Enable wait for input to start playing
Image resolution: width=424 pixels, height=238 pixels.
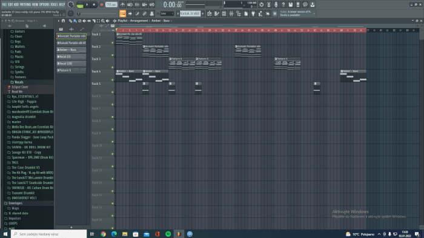[x=130, y=5]
